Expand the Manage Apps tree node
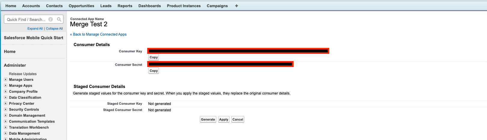 (x=5, y=86)
